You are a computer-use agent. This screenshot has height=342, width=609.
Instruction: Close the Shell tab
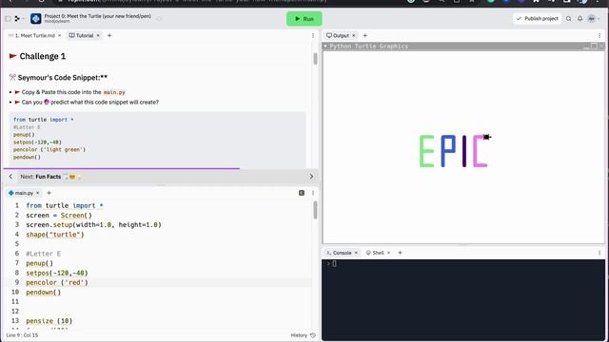[x=388, y=253]
